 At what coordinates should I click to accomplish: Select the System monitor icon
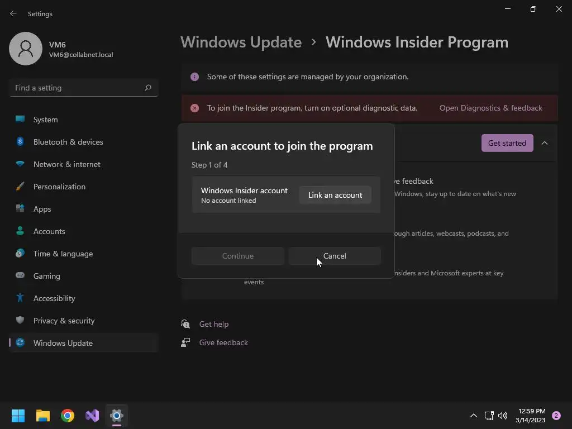pyautogui.click(x=20, y=120)
